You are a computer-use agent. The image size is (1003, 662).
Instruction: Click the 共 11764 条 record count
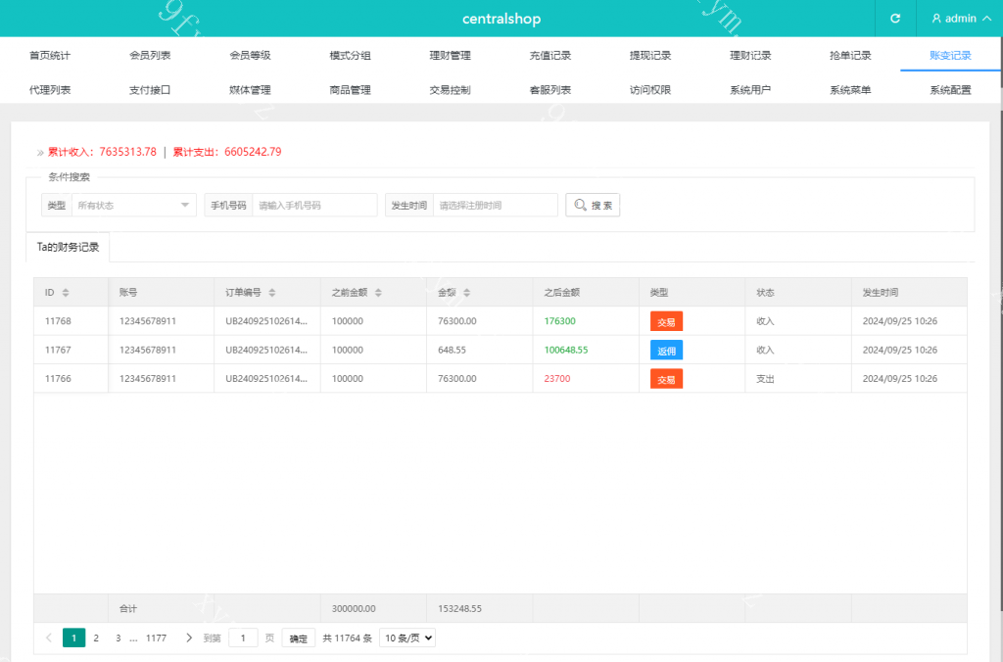click(348, 638)
